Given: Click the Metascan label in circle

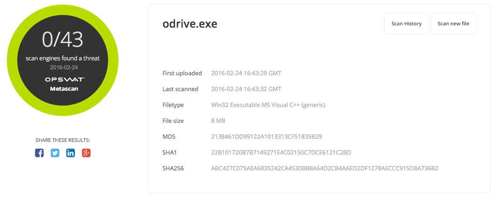Looking at the screenshot, I should coord(64,89).
